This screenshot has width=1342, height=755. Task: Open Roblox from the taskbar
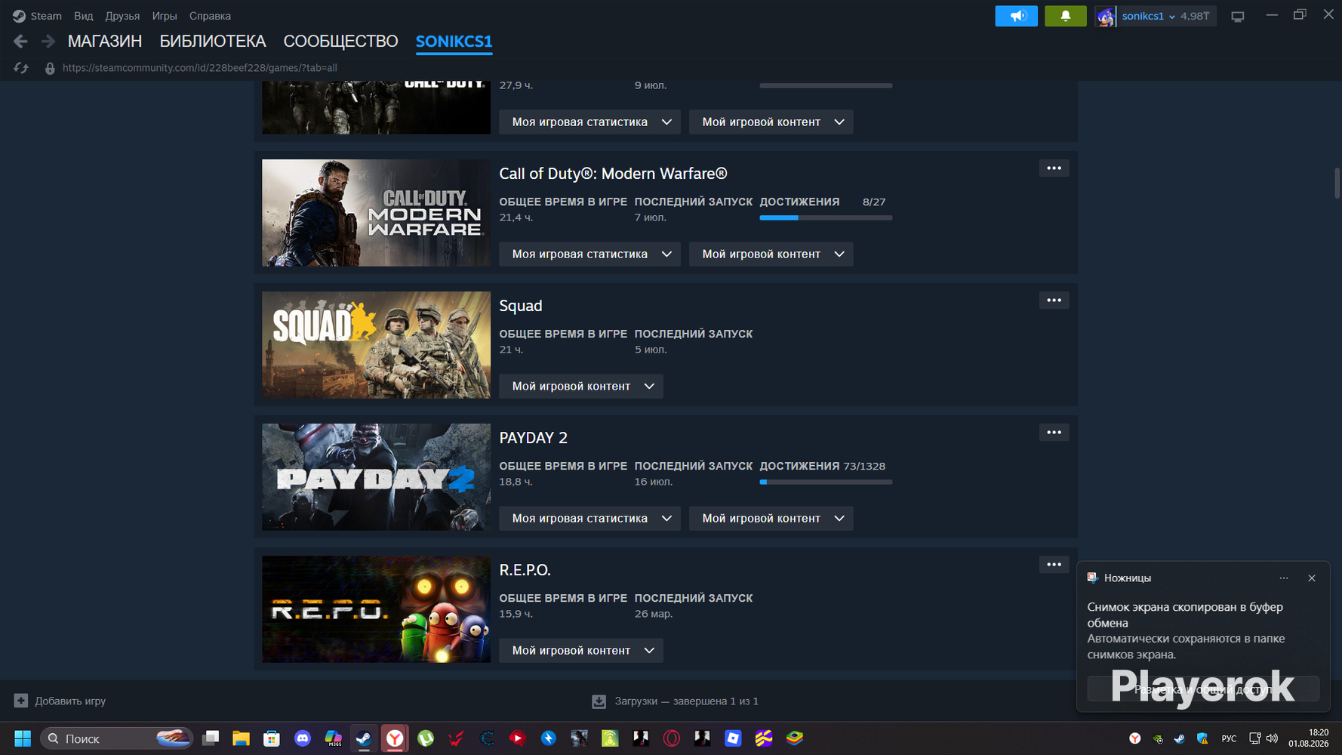pyautogui.click(x=733, y=738)
